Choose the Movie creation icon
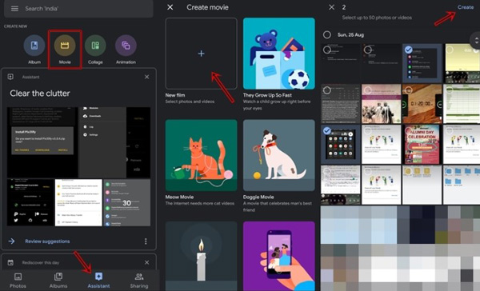The image size is (480, 291). pos(65,46)
